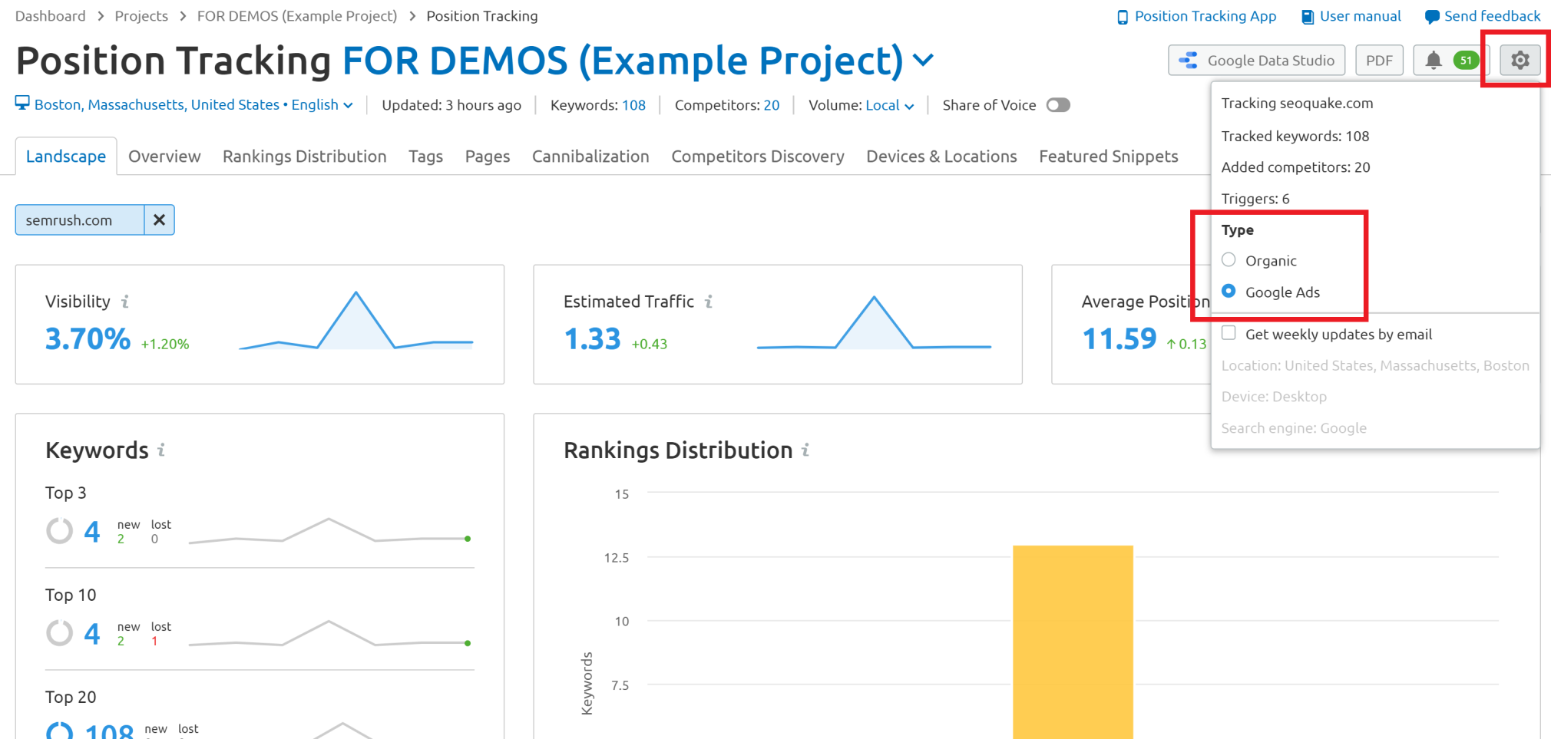
Task: Show Keywords info icon
Action: 161,450
